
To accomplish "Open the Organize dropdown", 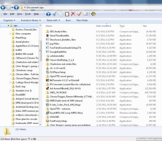I will pyautogui.click(x=9, y=20).
